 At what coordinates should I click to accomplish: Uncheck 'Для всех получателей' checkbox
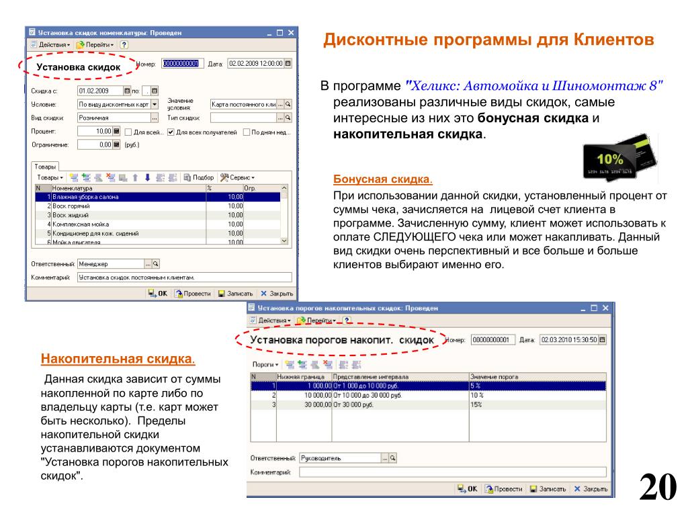pos(171,132)
